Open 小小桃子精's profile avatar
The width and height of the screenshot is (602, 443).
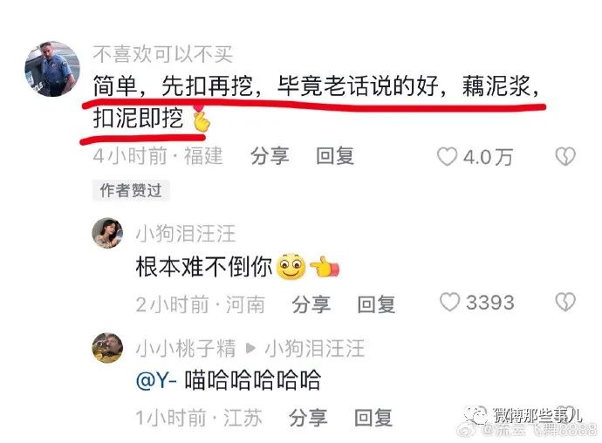pos(107,348)
